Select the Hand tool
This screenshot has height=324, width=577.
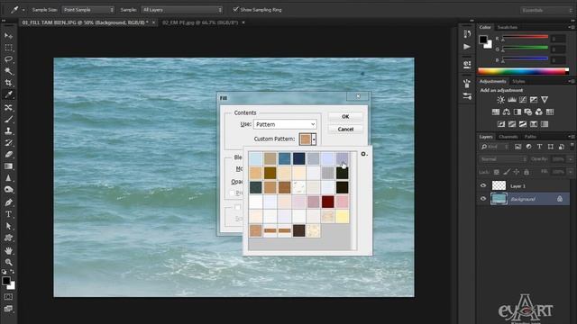[x=8, y=250]
